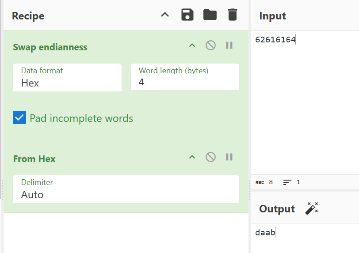Click the Output text daab
This screenshot has width=359, height=253.
[265, 232]
